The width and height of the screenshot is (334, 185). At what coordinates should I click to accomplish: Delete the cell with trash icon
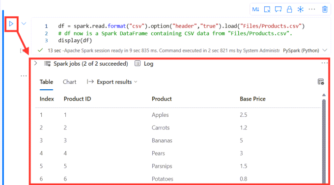[325, 9]
